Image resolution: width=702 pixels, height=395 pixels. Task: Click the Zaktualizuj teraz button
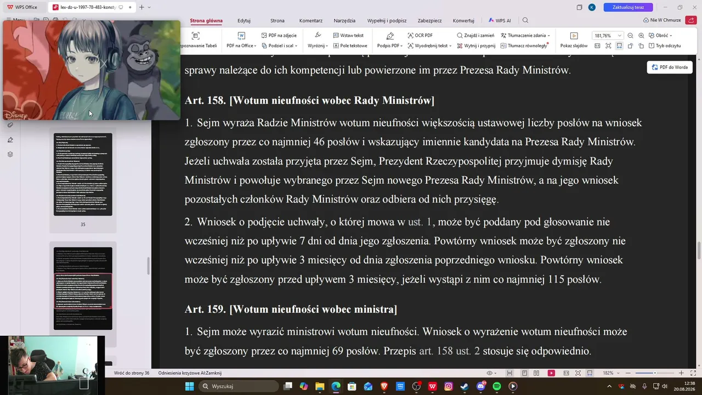tap(629, 7)
